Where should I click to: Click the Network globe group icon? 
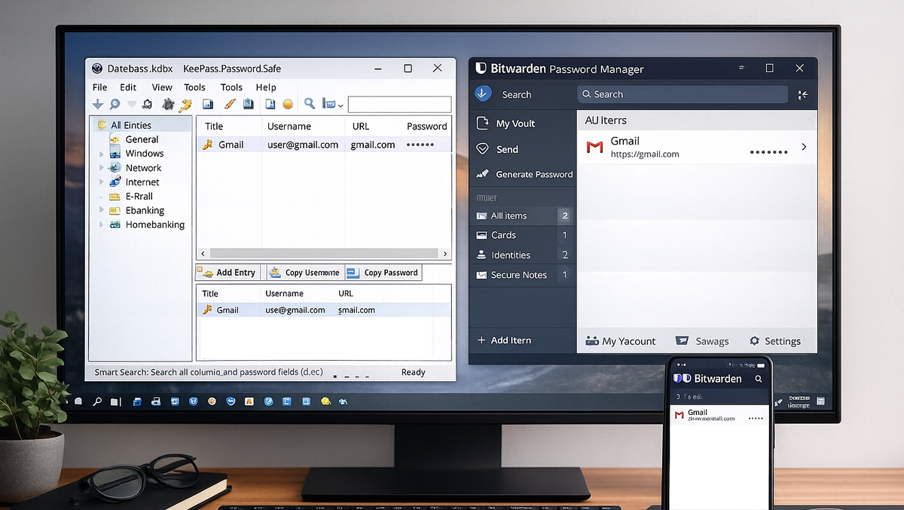click(x=115, y=167)
